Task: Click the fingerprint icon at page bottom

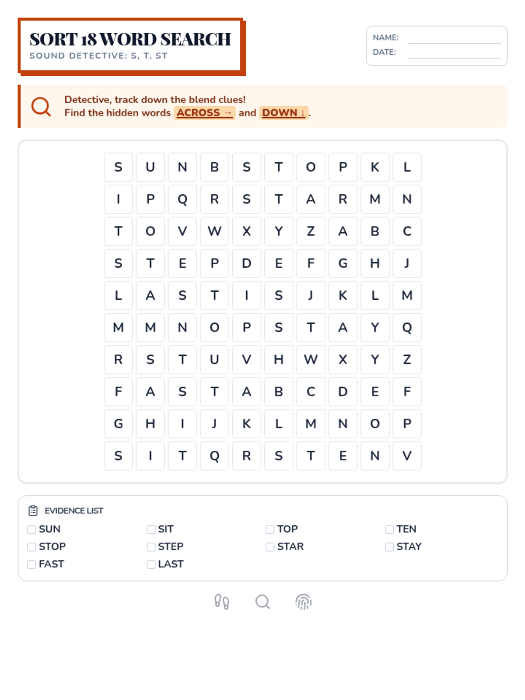Action: pos(303,602)
